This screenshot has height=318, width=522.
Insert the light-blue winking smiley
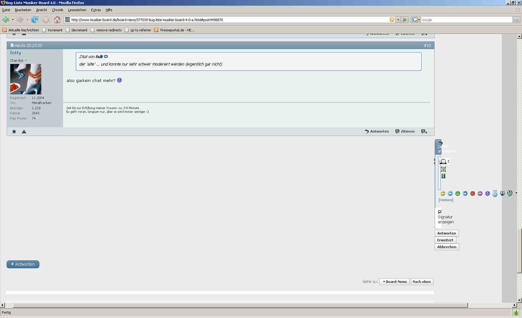(x=450, y=193)
